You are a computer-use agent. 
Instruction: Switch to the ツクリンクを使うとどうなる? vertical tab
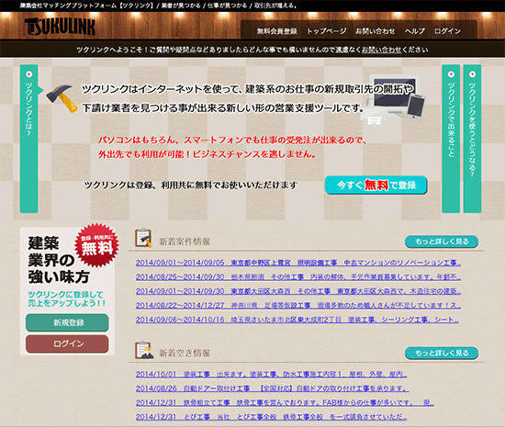[472, 139]
